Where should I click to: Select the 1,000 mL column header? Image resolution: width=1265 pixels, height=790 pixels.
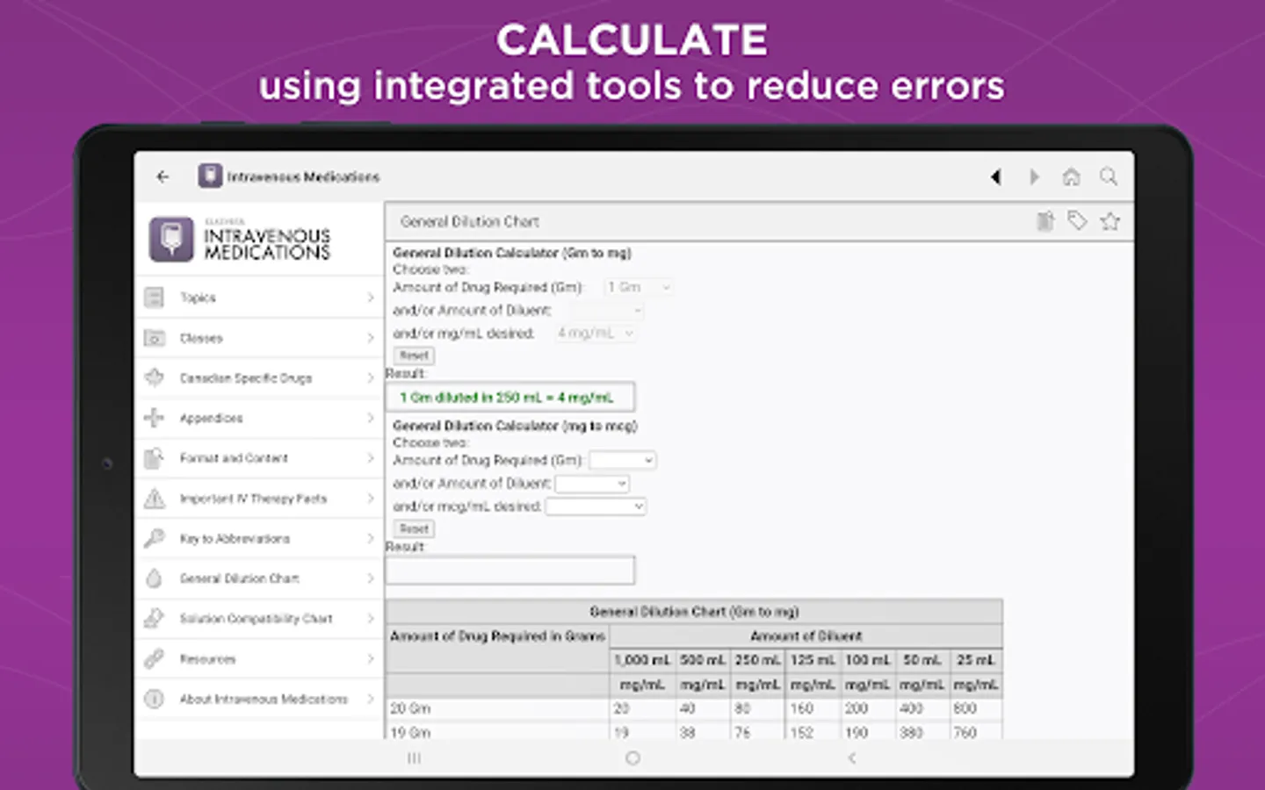(x=642, y=660)
